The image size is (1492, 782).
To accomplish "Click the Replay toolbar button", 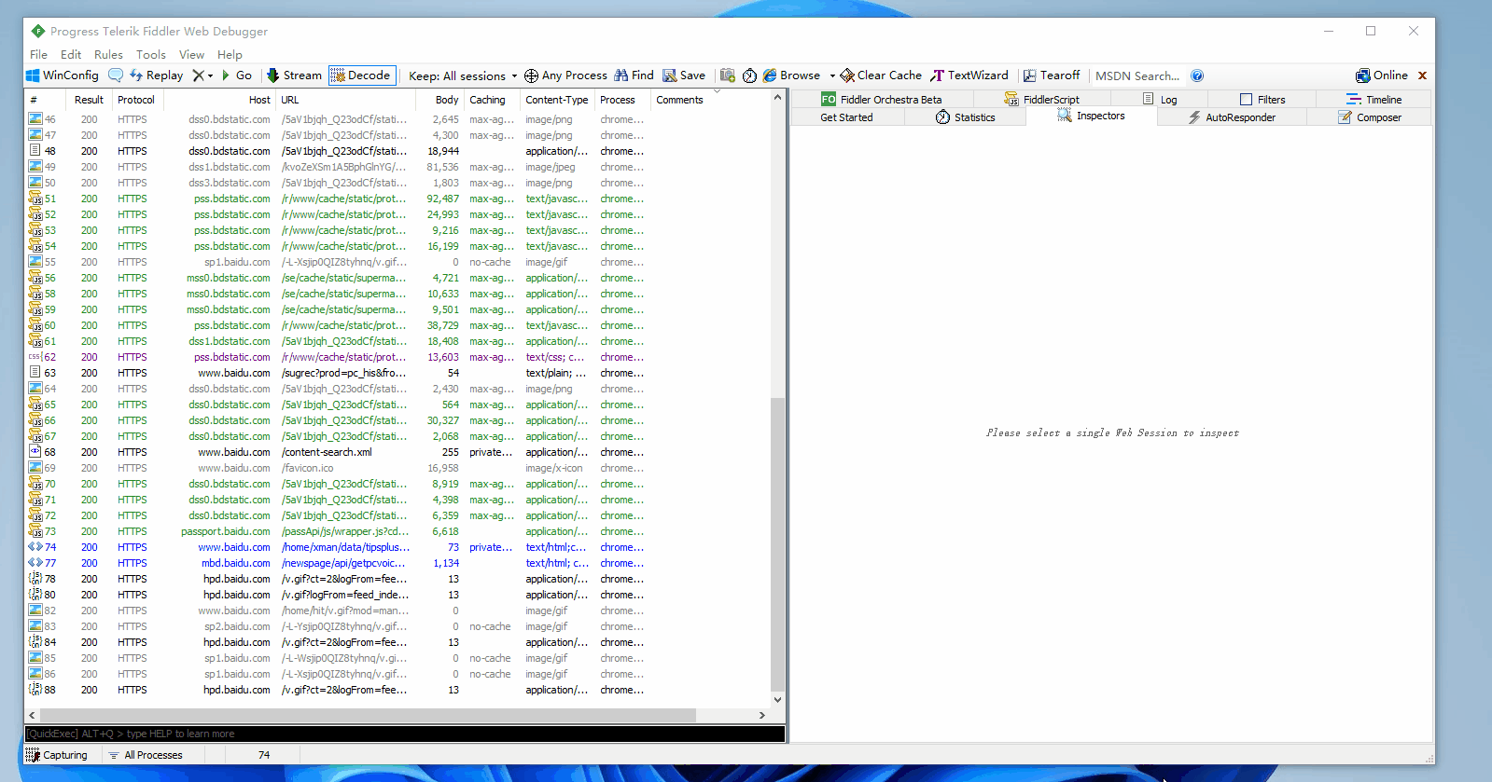I will (156, 75).
